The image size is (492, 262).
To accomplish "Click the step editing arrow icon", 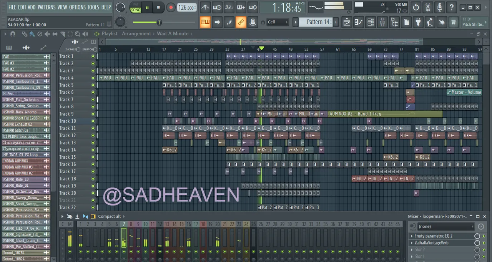I will point(217,22).
